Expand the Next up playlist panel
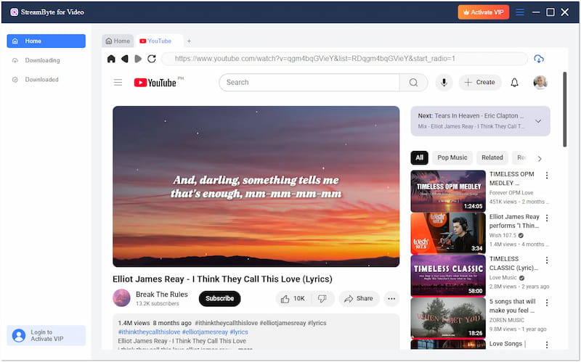Image resolution: width=581 pixels, height=362 pixels. coord(538,121)
